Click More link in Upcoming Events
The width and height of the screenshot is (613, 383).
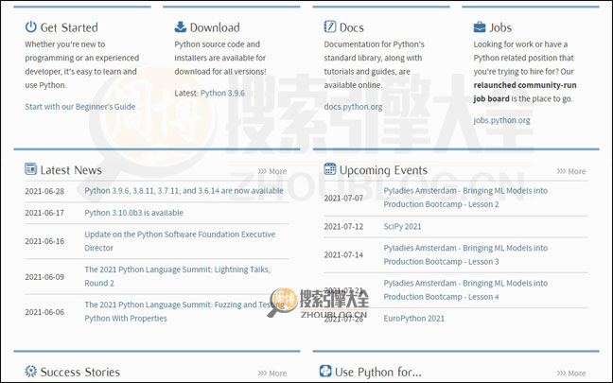[571, 171]
